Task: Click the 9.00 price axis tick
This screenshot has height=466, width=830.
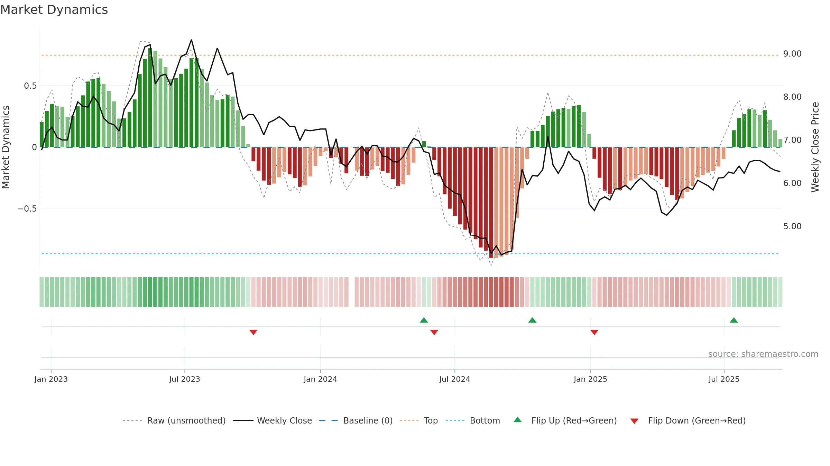Action: coord(792,54)
